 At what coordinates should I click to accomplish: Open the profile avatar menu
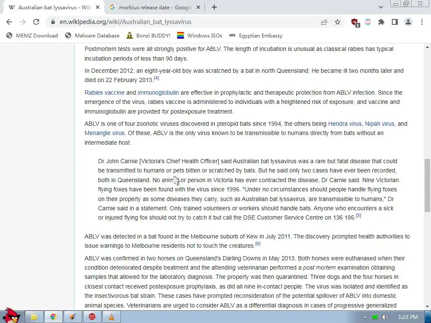408,22
